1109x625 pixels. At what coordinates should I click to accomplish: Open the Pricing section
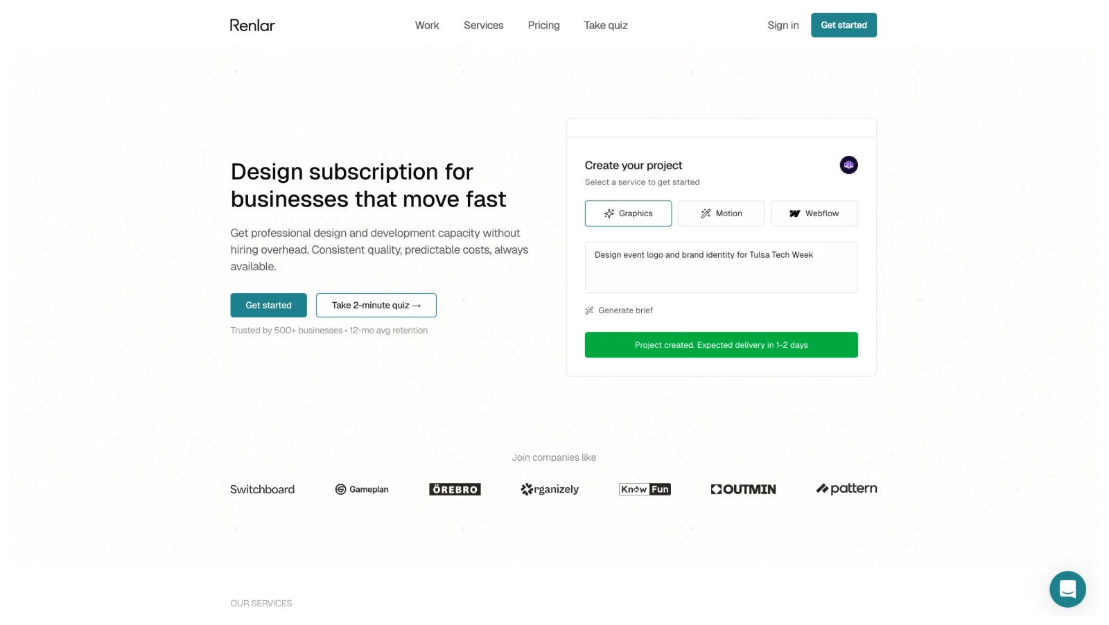543,25
